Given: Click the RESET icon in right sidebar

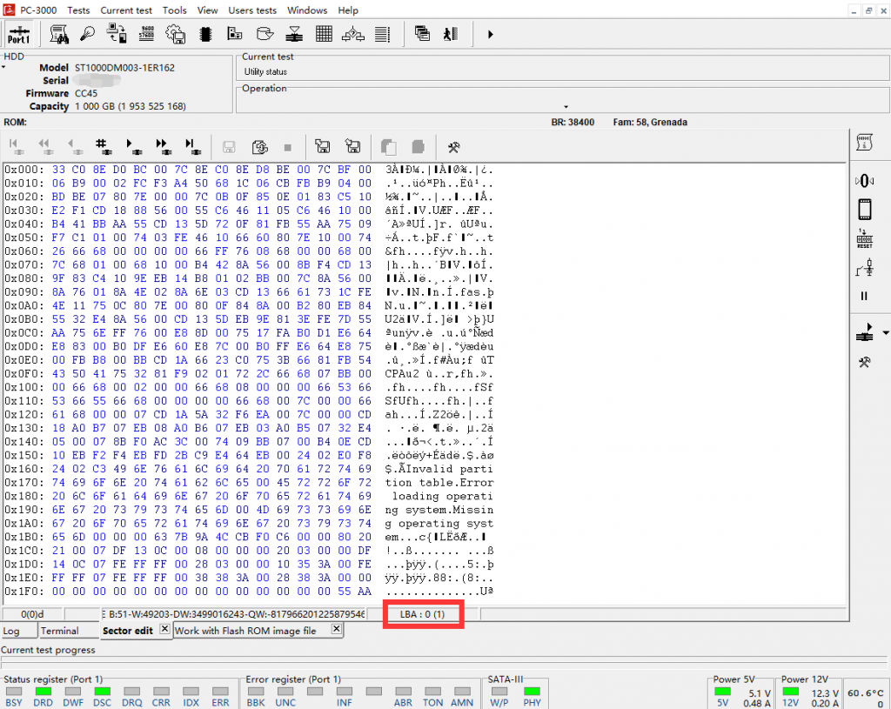Looking at the screenshot, I should (x=865, y=240).
